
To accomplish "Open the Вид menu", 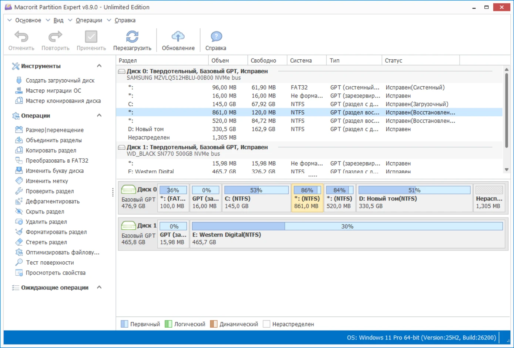I will click(58, 20).
